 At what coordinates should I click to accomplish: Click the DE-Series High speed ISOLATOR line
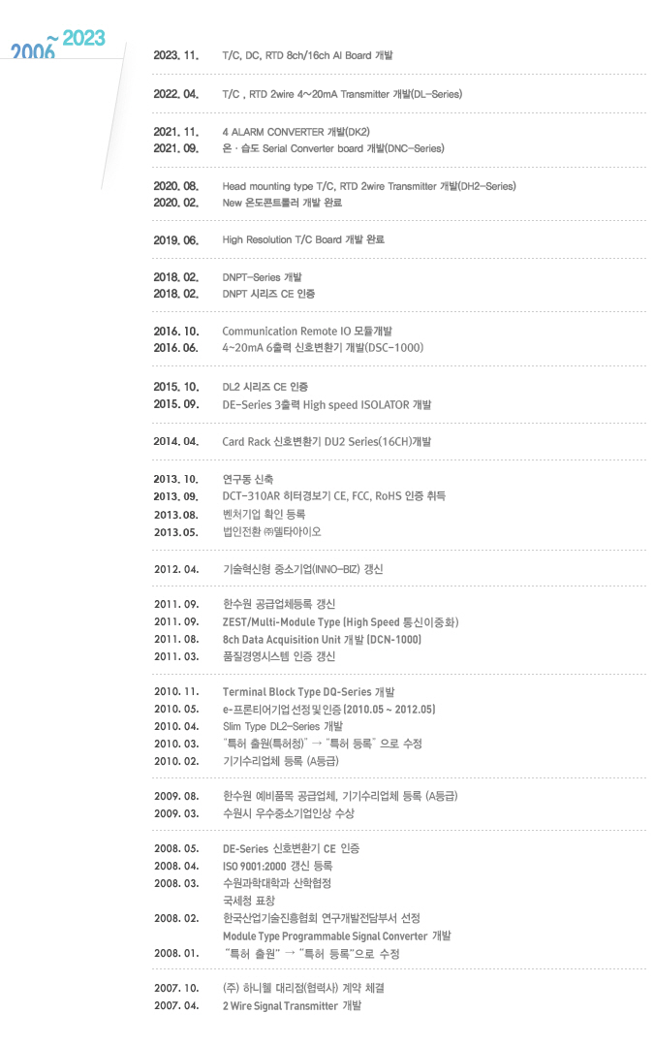[x=327, y=404]
